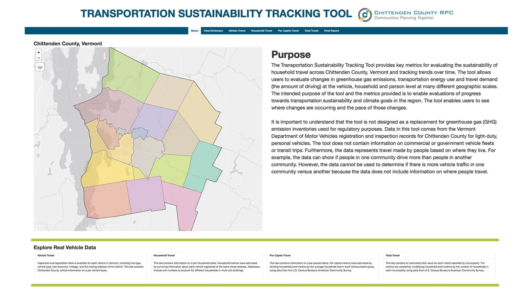530x298 pixels.
Task: Click the Transportation Sustainability Tracking Tool title
Action: 216,14
